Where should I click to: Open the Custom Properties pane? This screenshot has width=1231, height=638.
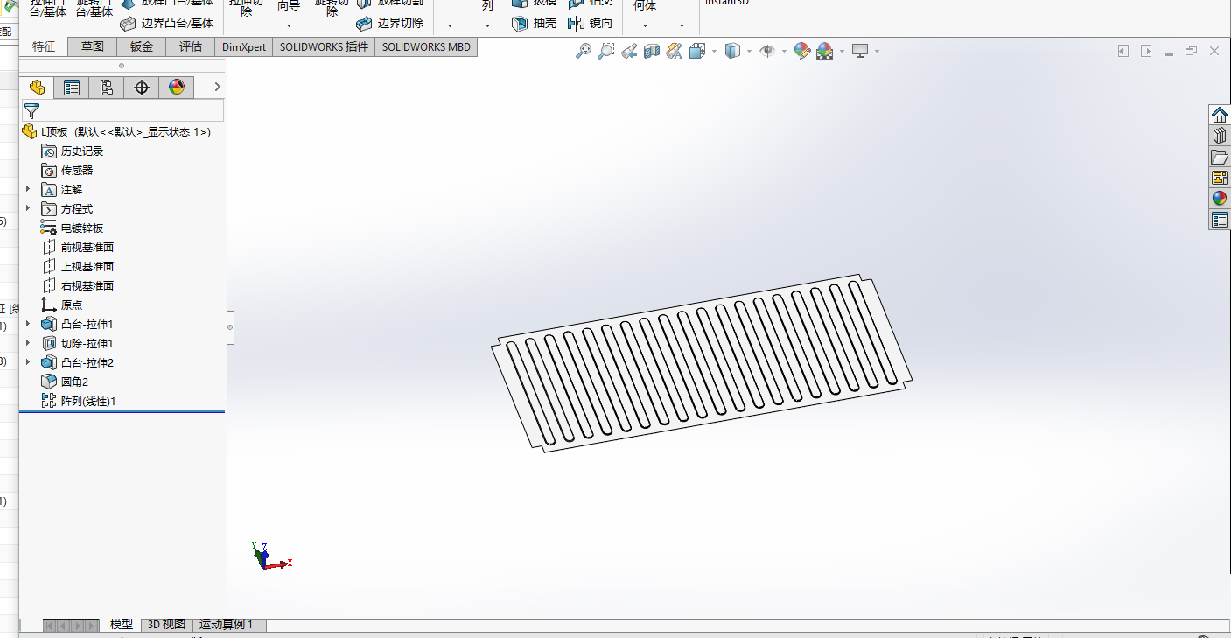[1220, 220]
